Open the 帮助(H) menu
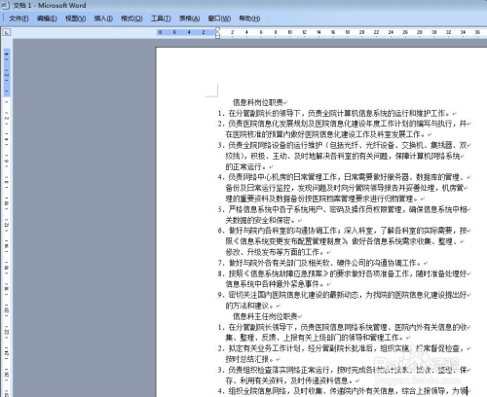 pyautogui.click(x=249, y=18)
